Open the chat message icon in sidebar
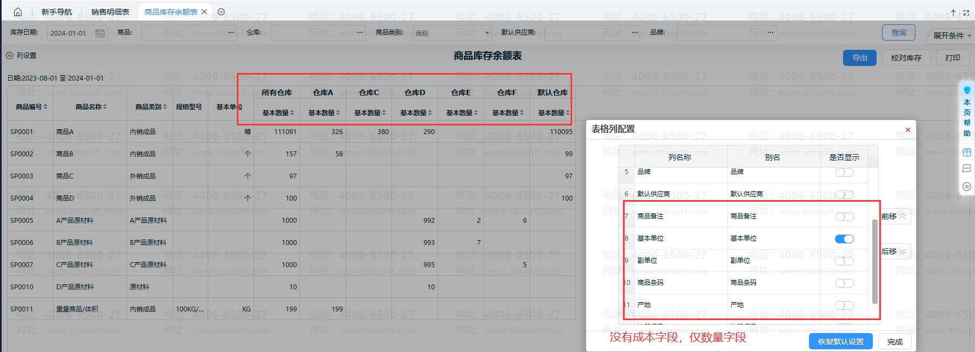975x352 pixels. point(967,169)
